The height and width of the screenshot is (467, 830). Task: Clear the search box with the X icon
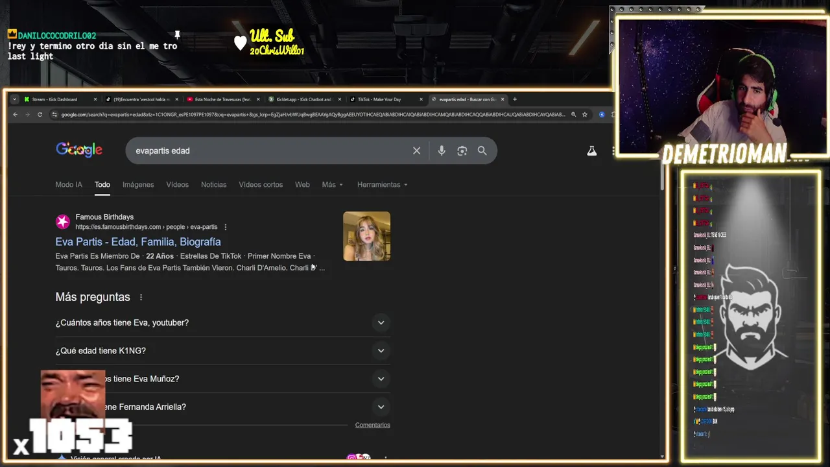[x=417, y=150]
